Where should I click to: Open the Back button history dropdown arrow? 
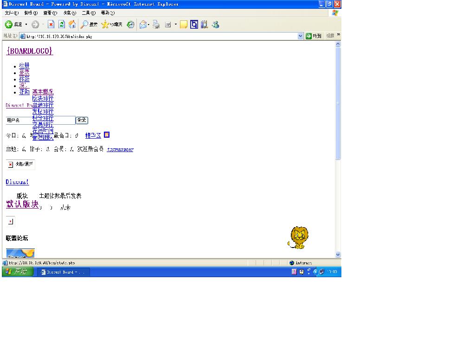click(26, 25)
